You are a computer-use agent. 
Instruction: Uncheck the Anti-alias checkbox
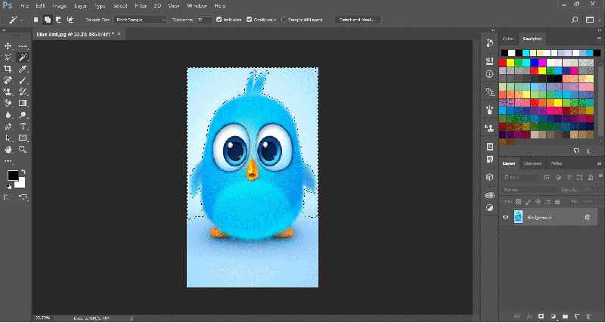tap(219, 20)
